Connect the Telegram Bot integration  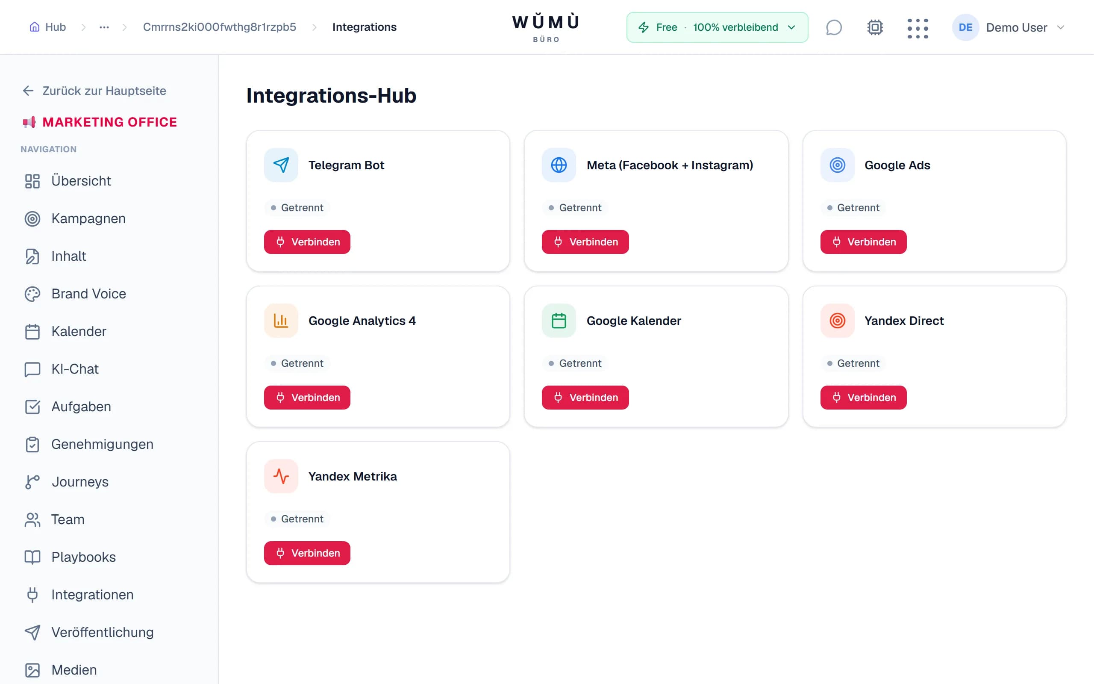[307, 242]
